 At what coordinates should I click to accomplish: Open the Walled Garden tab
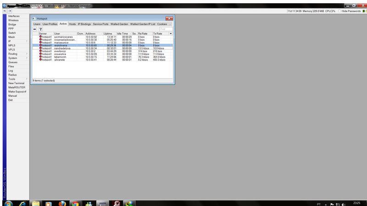[x=119, y=24]
